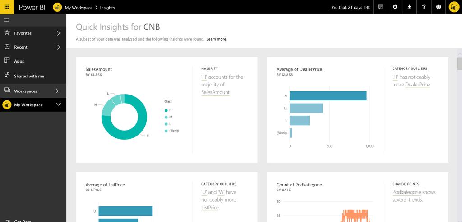Screen dimensions: 462x222
Task: Open the Learn more link
Action: click(x=216, y=39)
